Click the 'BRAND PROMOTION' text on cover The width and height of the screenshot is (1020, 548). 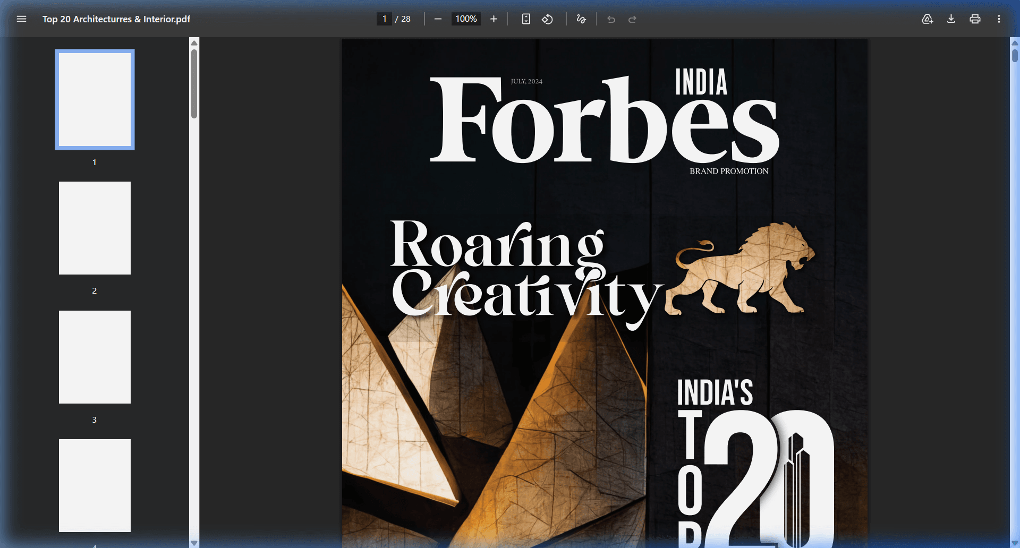(729, 171)
